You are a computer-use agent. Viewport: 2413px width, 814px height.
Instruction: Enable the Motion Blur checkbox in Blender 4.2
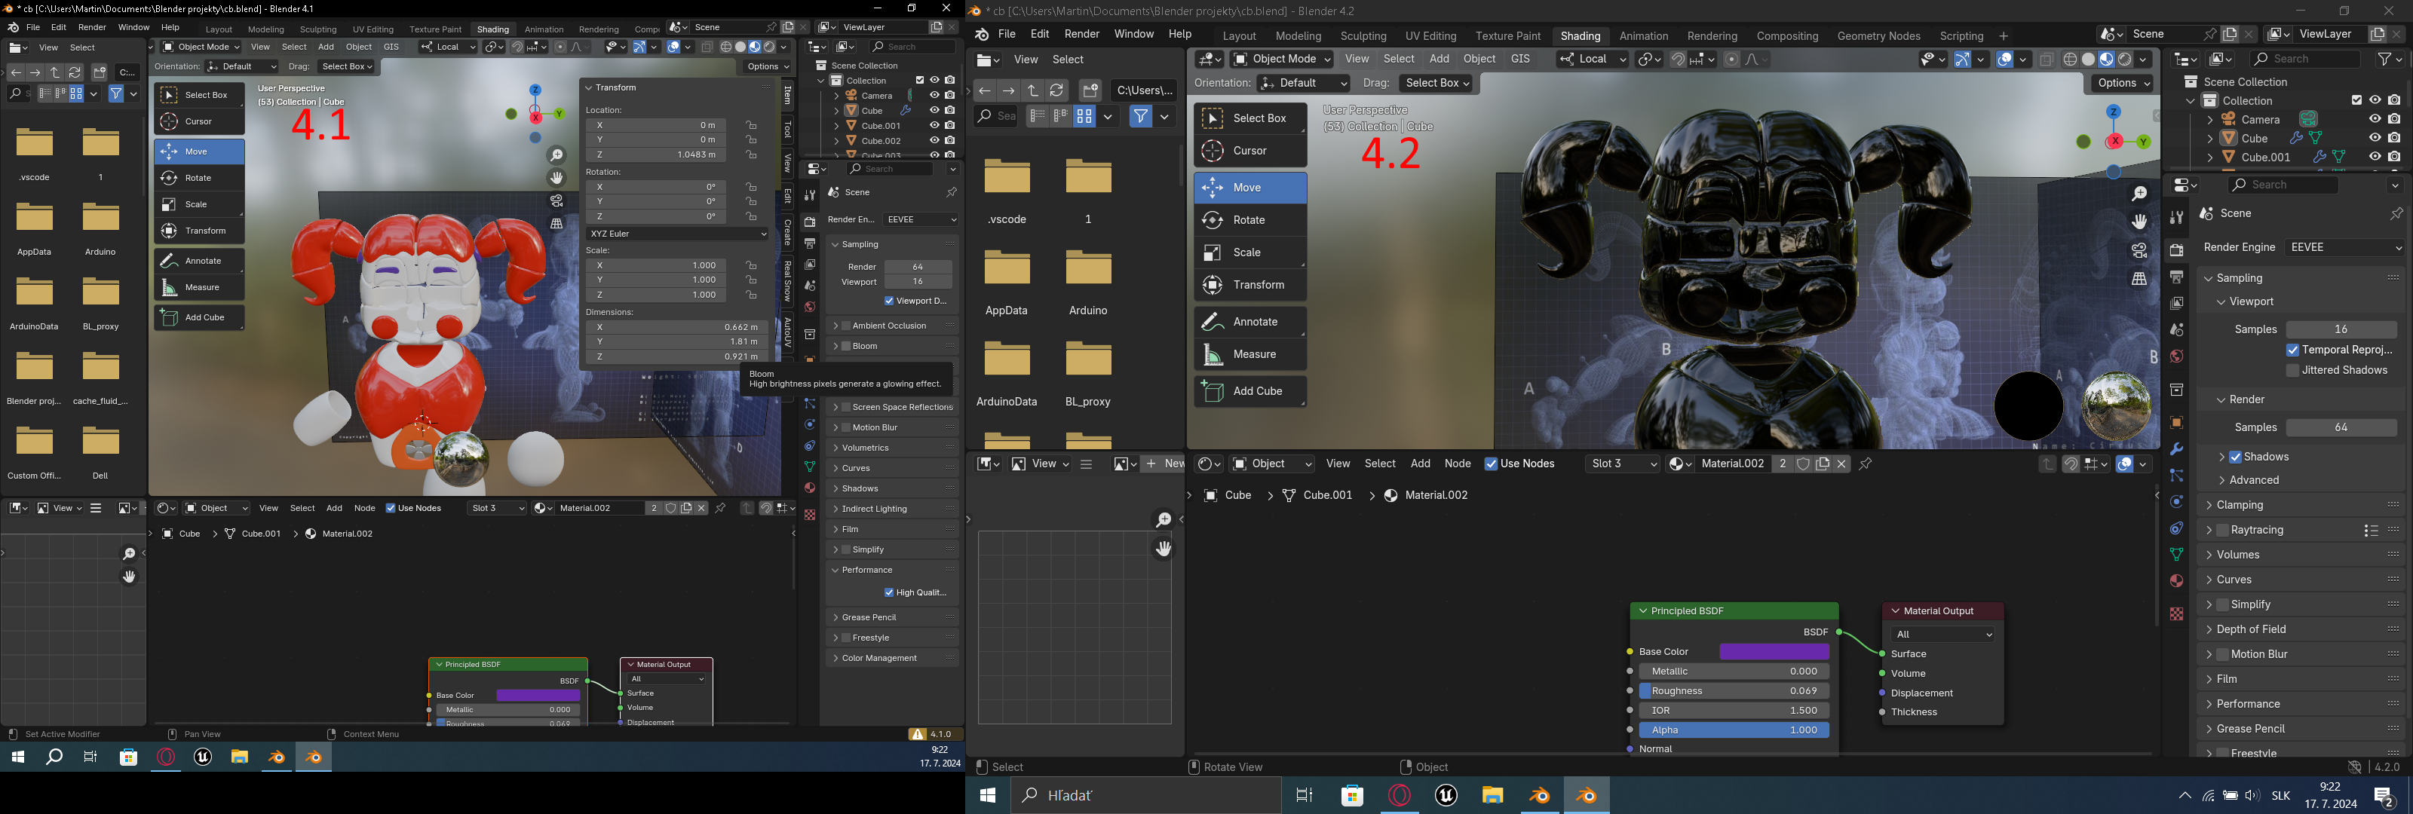point(2223,655)
